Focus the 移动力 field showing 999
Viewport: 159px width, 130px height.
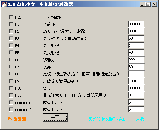[x=137, y=60]
